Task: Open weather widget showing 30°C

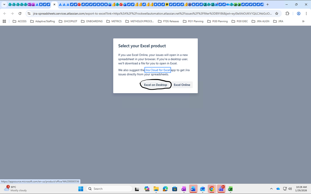Action: pyautogui.click(x=16, y=189)
